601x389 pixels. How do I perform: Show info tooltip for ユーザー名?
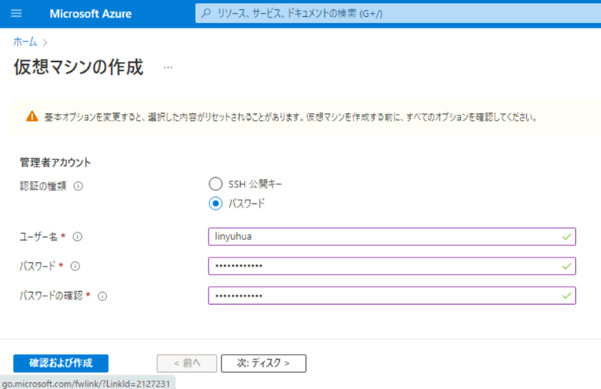click(x=77, y=237)
